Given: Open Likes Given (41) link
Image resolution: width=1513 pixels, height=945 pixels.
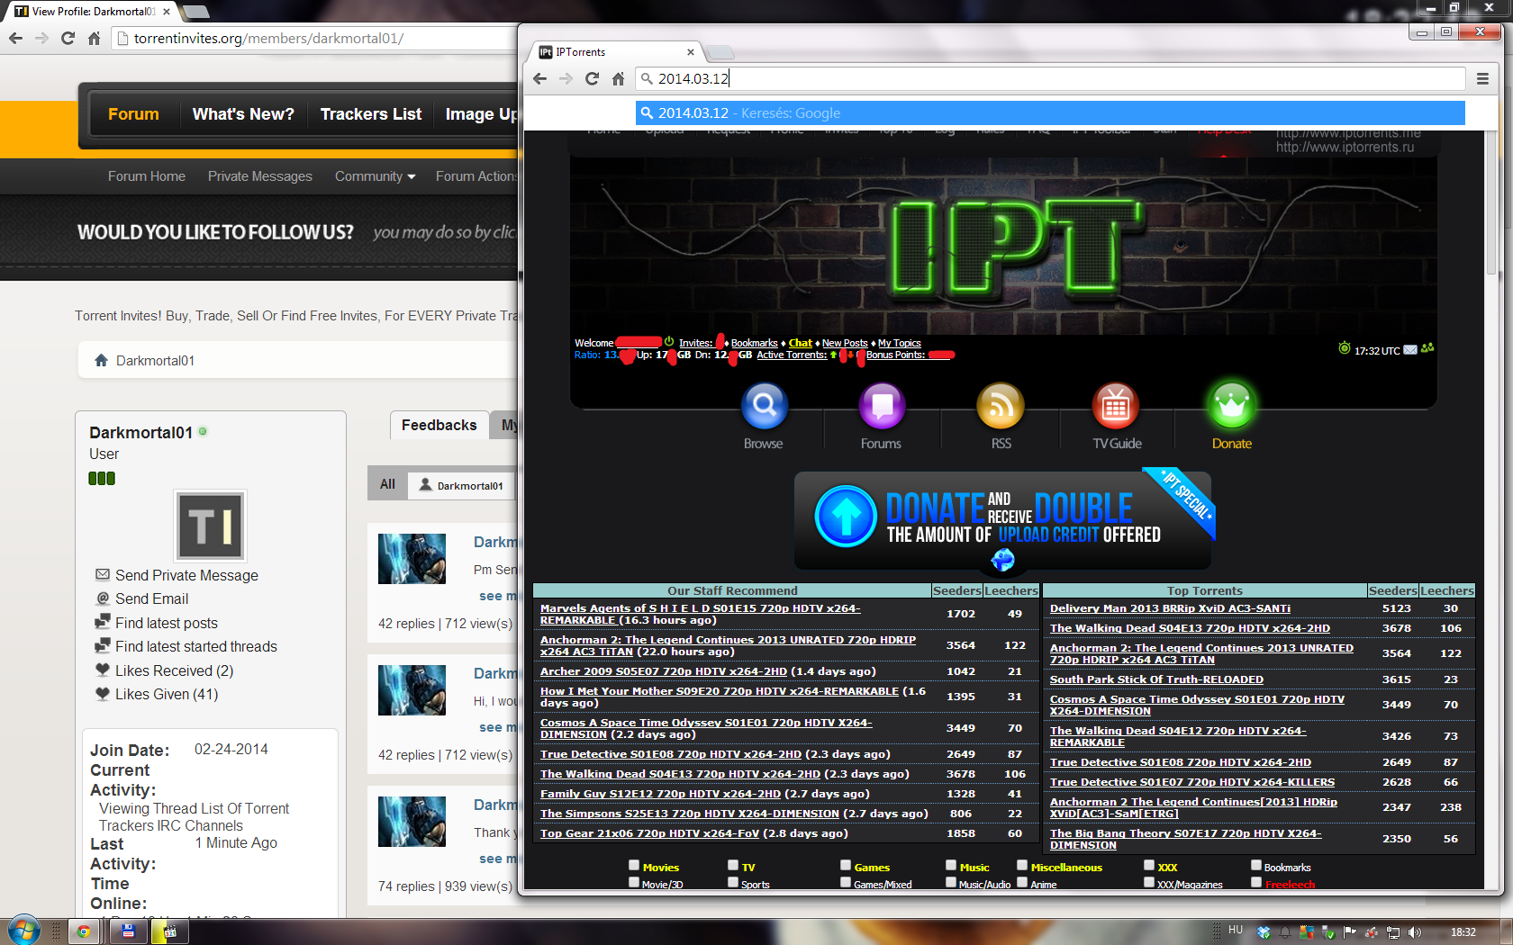Looking at the screenshot, I should click(x=167, y=694).
